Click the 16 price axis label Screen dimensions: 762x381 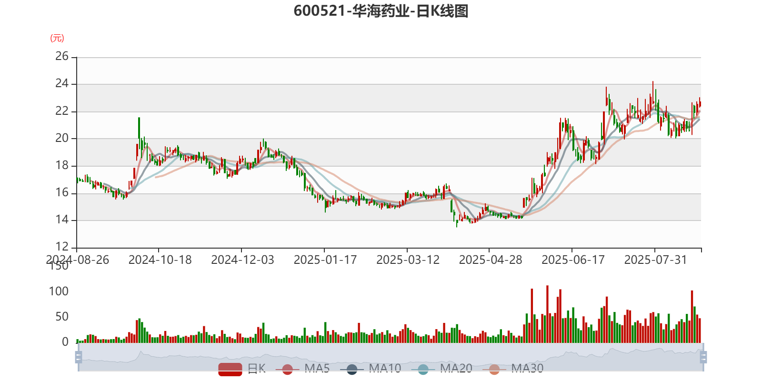click(62, 193)
